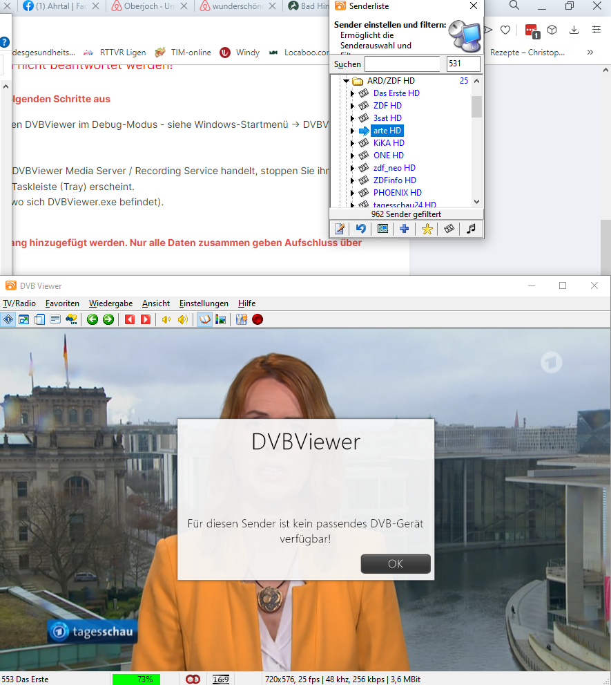Expand the ZDFinfo HD entry

tap(352, 180)
